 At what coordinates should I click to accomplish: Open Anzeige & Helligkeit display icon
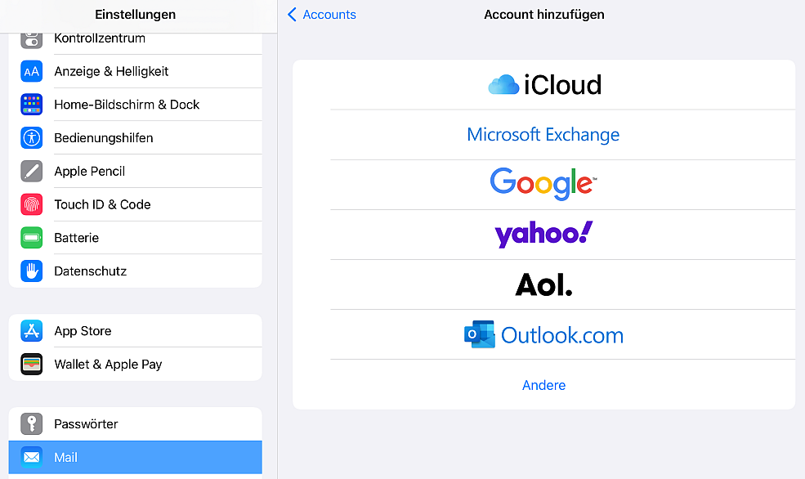pyautogui.click(x=31, y=71)
